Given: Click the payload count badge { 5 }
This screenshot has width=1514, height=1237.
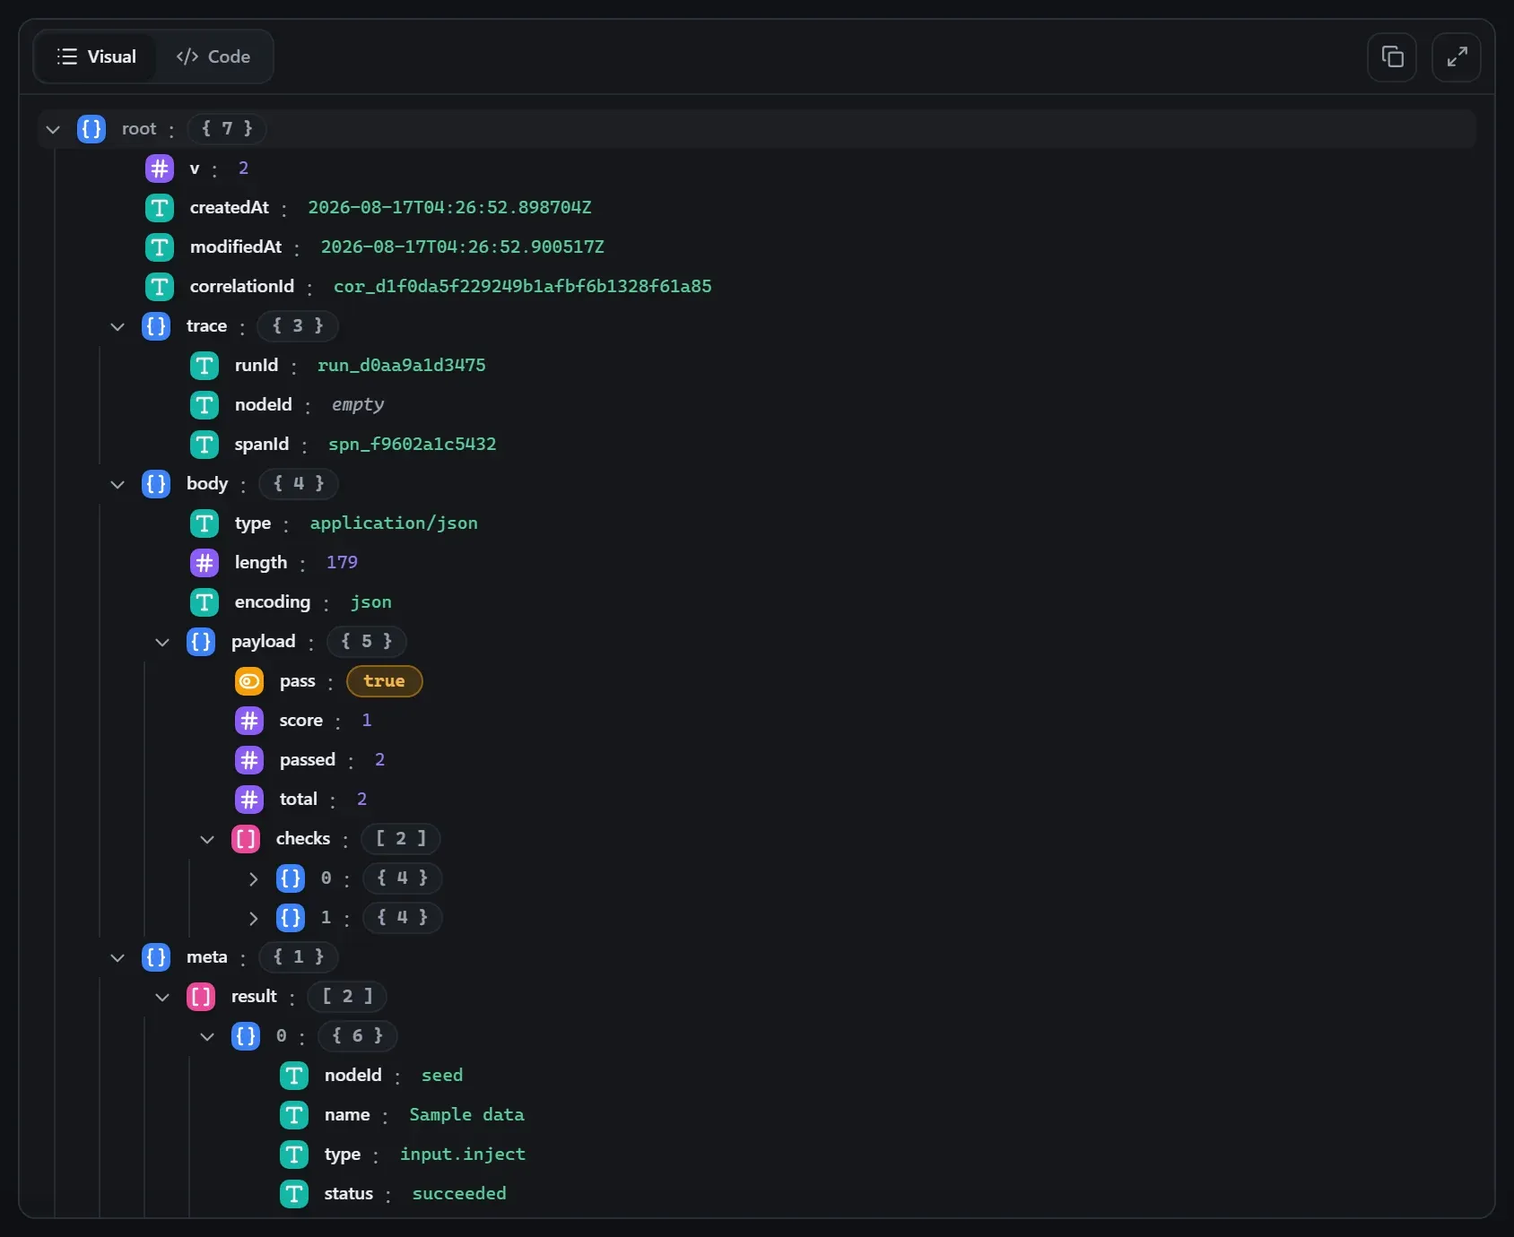Looking at the screenshot, I should point(366,642).
